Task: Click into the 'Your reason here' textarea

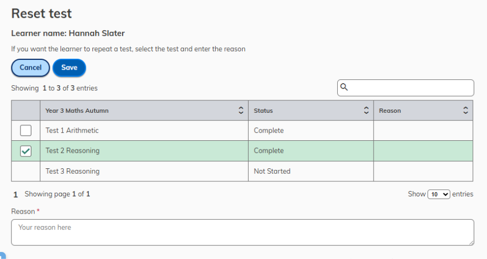Action: [243, 233]
